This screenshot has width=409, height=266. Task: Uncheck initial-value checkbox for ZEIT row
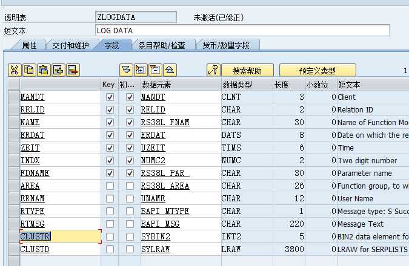tap(130, 148)
